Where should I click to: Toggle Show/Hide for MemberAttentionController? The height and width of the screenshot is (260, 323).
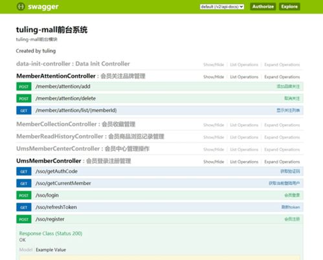tap(214, 77)
